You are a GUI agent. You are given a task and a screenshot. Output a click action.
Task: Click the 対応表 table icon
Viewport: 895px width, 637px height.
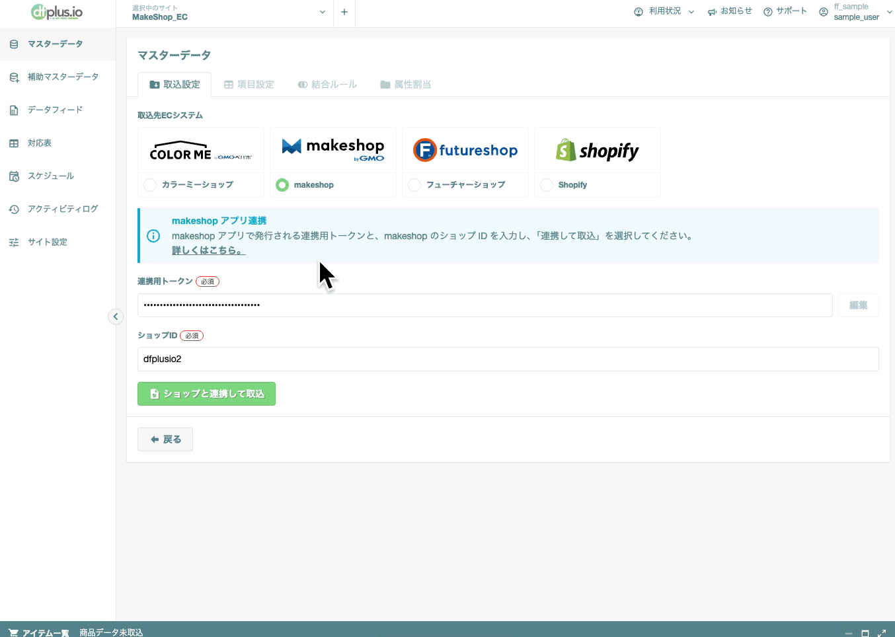click(14, 143)
